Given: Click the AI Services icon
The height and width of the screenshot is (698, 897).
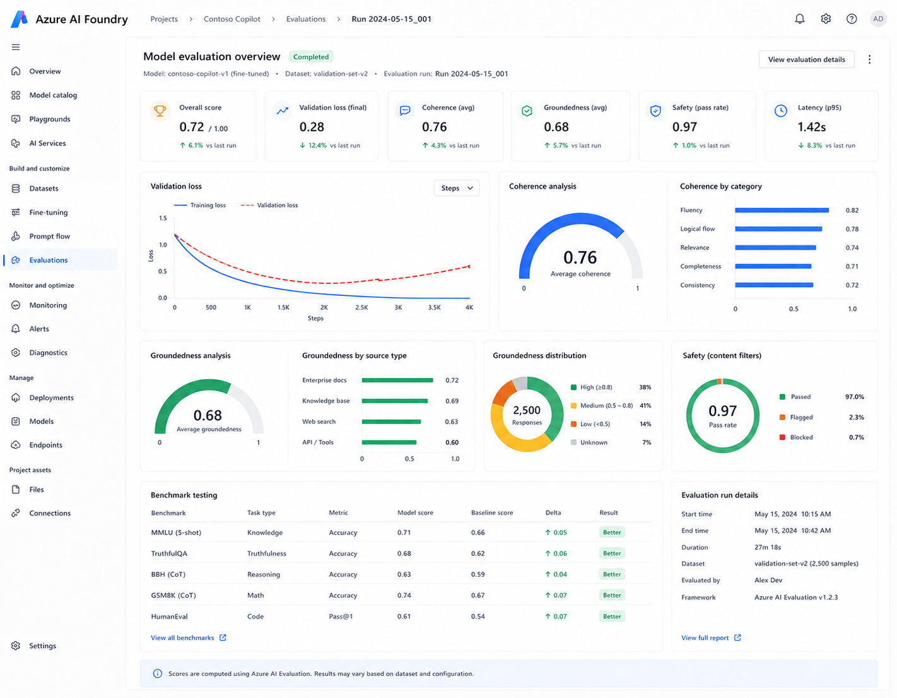Looking at the screenshot, I should [x=16, y=143].
